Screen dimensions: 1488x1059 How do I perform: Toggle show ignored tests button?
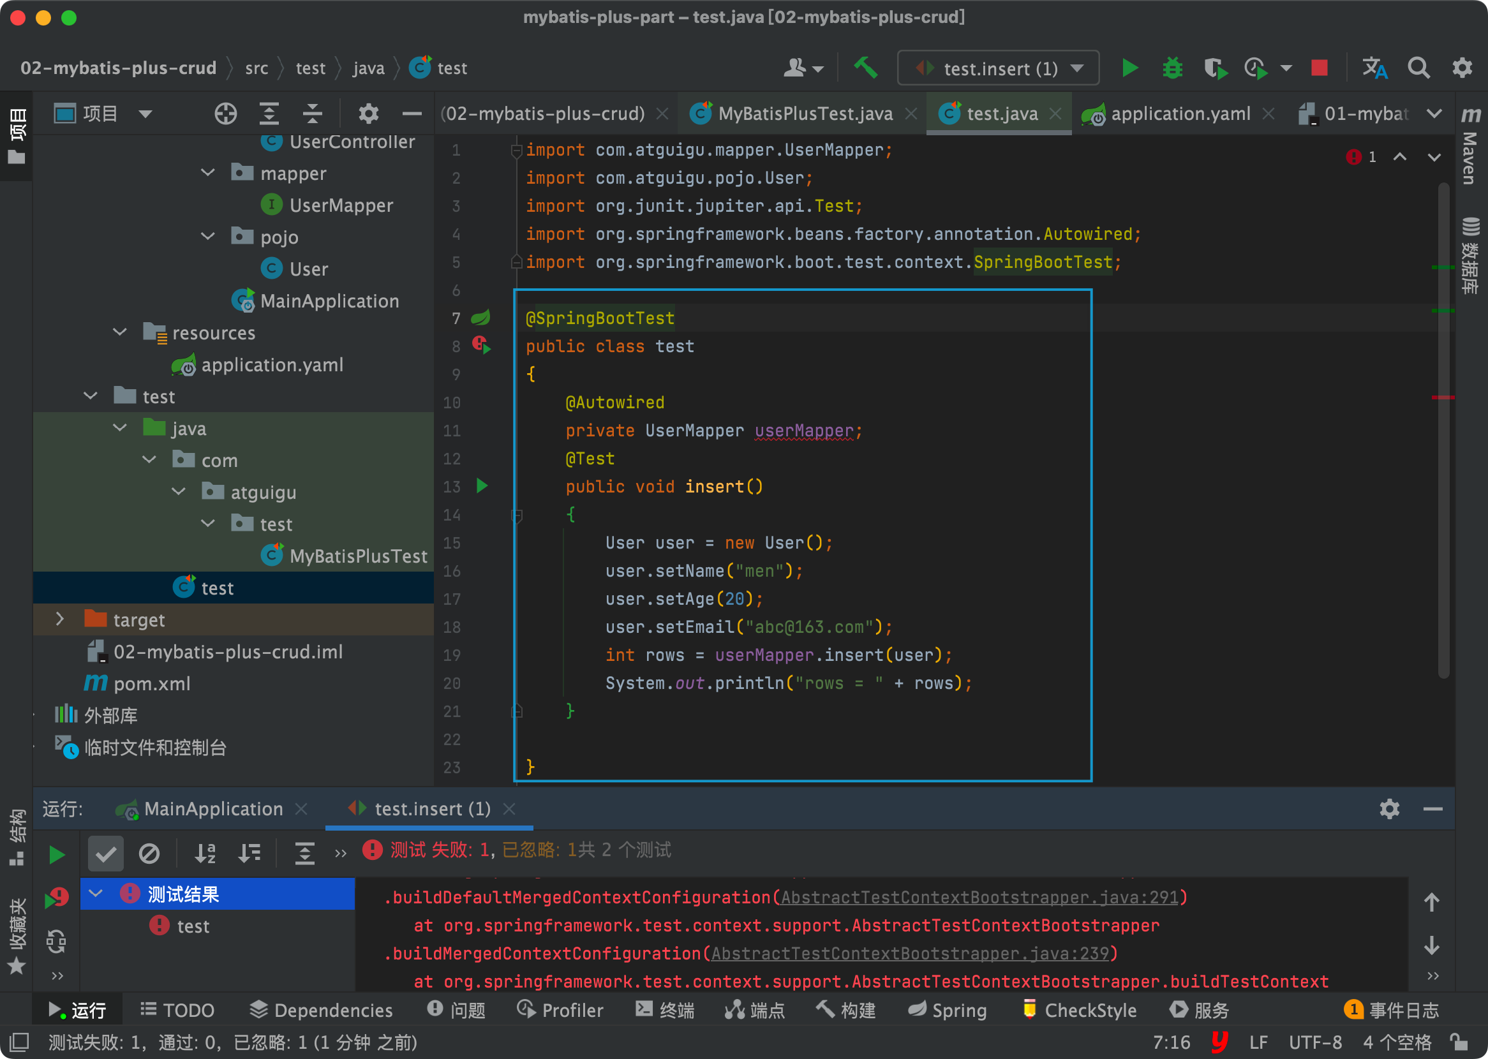pyautogui.click(x=149, y=853)
